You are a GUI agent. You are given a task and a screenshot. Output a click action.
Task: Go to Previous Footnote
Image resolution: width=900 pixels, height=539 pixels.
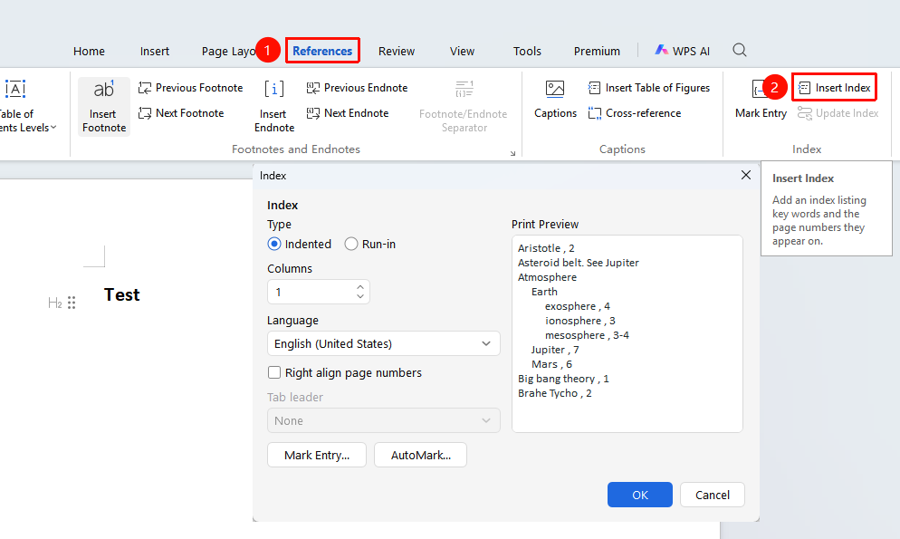pyautogui.click(x=190, y=88)
